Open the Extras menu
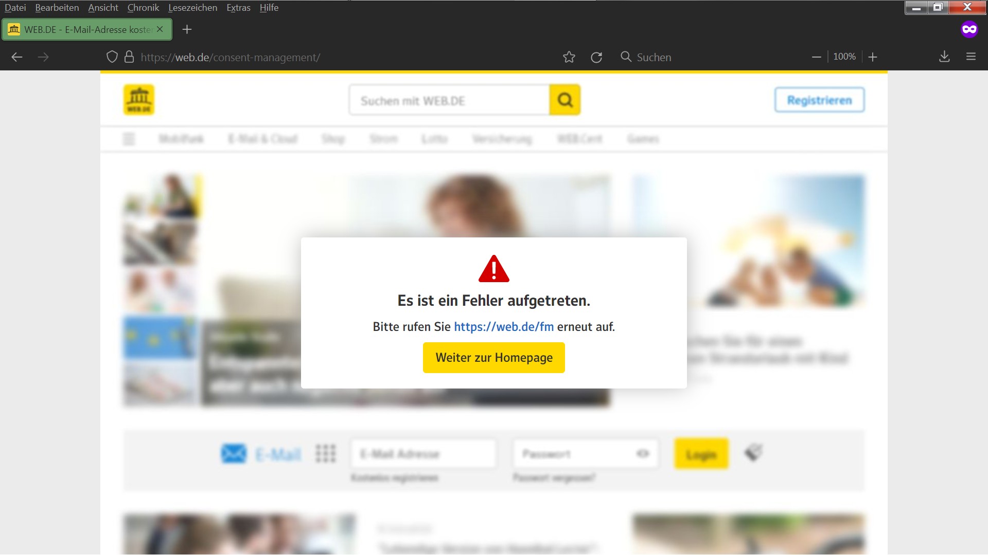This screenshot has width=988, height=555. pyautogui.click(x=238, y=8)
